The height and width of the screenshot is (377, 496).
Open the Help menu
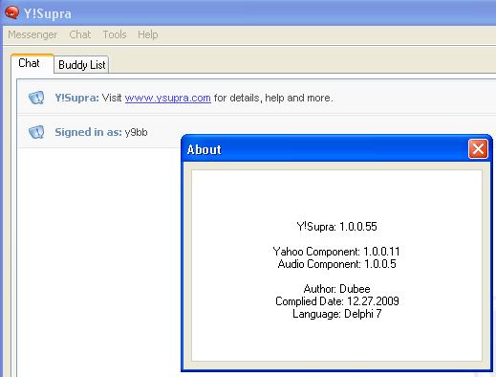click(x=148, y=34)
